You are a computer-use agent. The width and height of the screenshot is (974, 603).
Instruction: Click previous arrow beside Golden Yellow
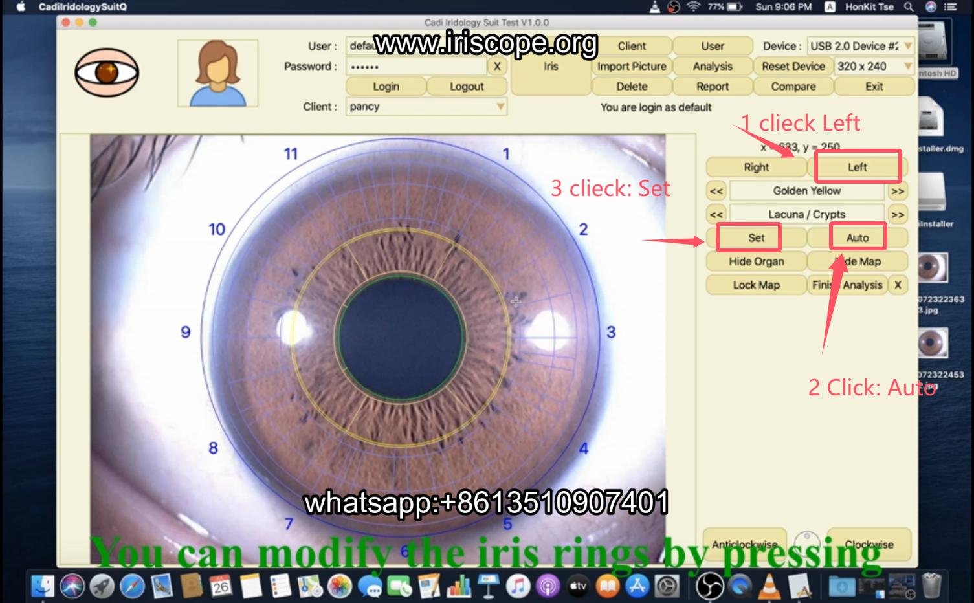click(x=716, y=191)
